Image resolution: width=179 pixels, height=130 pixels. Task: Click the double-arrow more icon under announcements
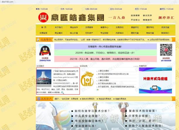pos(97,90)
